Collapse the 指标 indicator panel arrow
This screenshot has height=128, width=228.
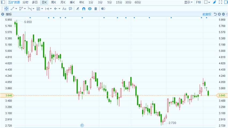[2, 14]
